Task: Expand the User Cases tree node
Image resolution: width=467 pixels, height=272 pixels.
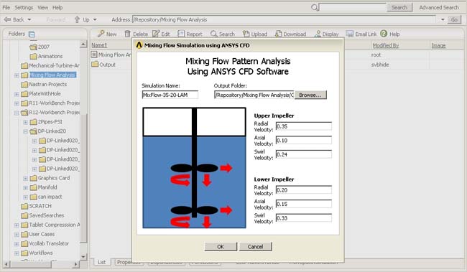Action: (x=17, y=235)
